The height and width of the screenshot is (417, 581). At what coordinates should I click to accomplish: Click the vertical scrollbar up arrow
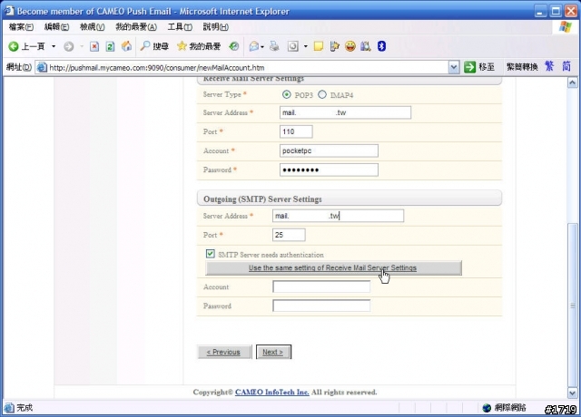pyautogui.click(x=572, y=82)
